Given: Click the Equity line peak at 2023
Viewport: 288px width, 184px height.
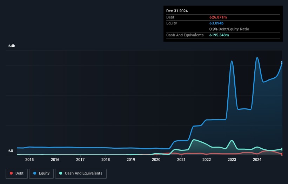Looking at the screenshot, I should pos(232,61).
